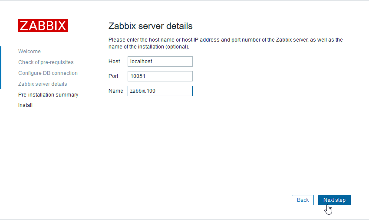Jump to Pre-installation summary step
369x220 pixels.
pyautogui.click(x=48, y=94)
